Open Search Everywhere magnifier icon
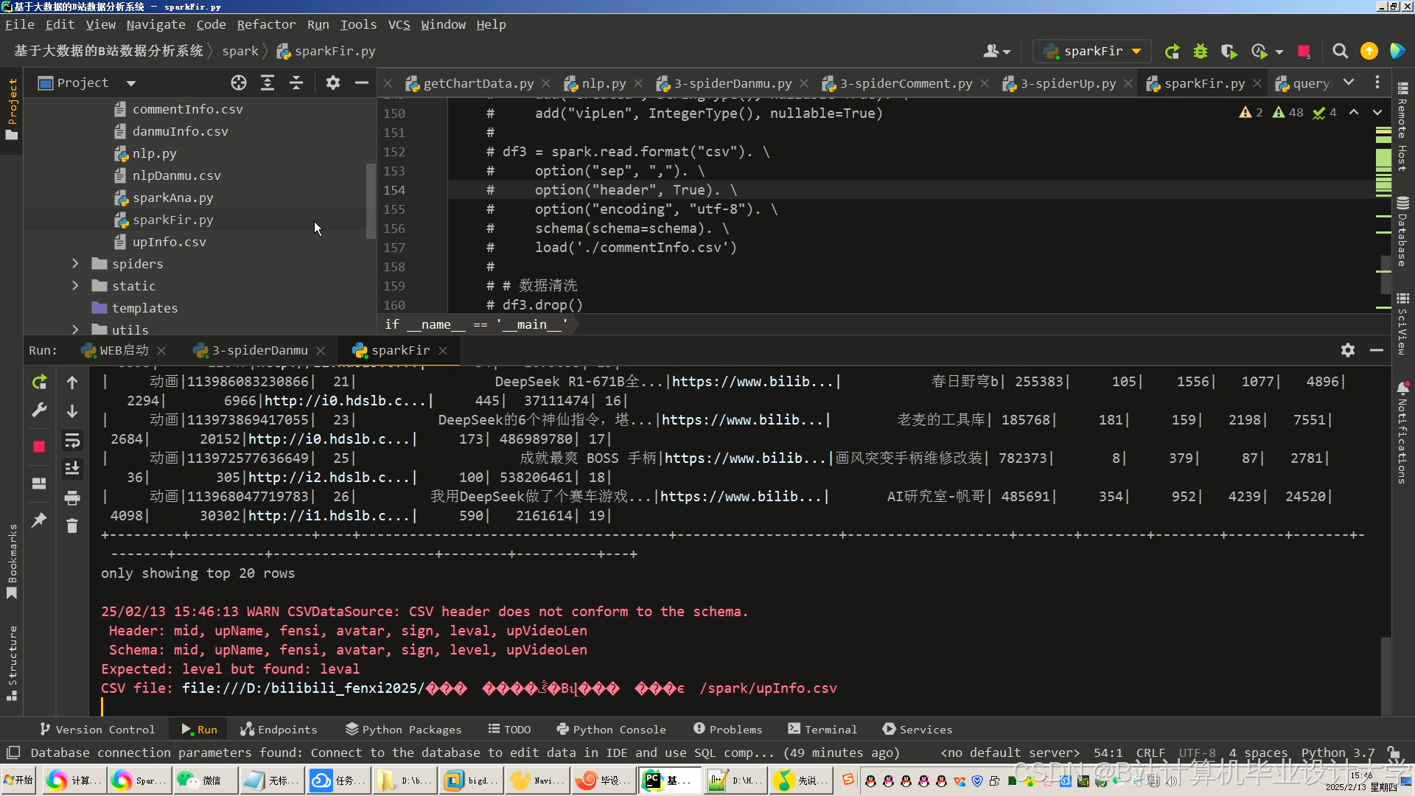The image size is (1415, 796). (x=1340, y=51)
